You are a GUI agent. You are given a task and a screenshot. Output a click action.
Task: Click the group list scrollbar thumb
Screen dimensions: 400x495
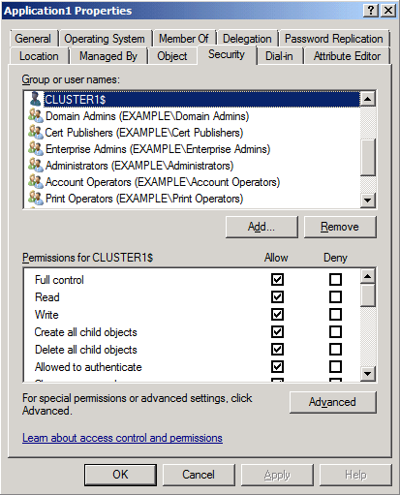click(x=368, y=157)
